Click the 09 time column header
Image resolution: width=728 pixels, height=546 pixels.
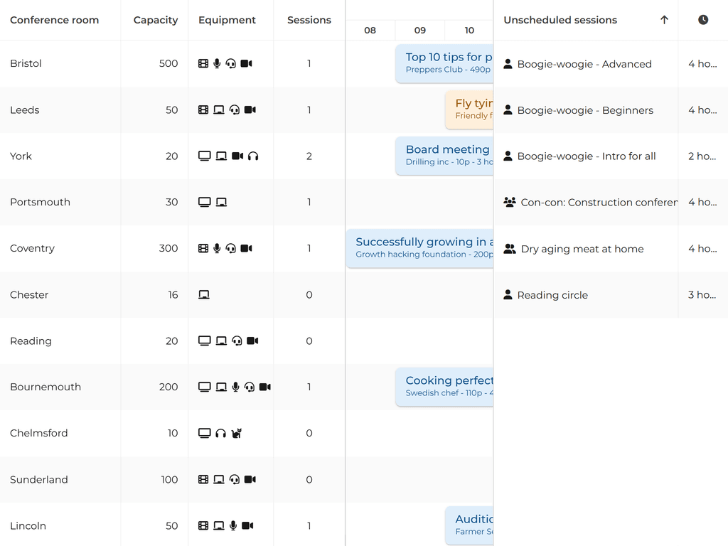click(x=419, y=31)
